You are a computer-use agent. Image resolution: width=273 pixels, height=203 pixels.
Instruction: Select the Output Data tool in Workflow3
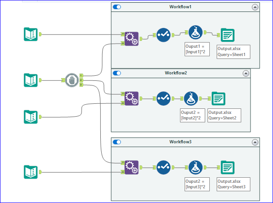tap(228, 167)
